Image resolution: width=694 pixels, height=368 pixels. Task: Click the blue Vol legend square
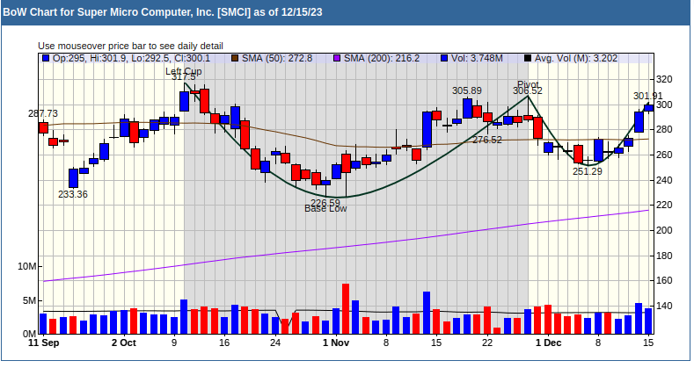point(444,58)
